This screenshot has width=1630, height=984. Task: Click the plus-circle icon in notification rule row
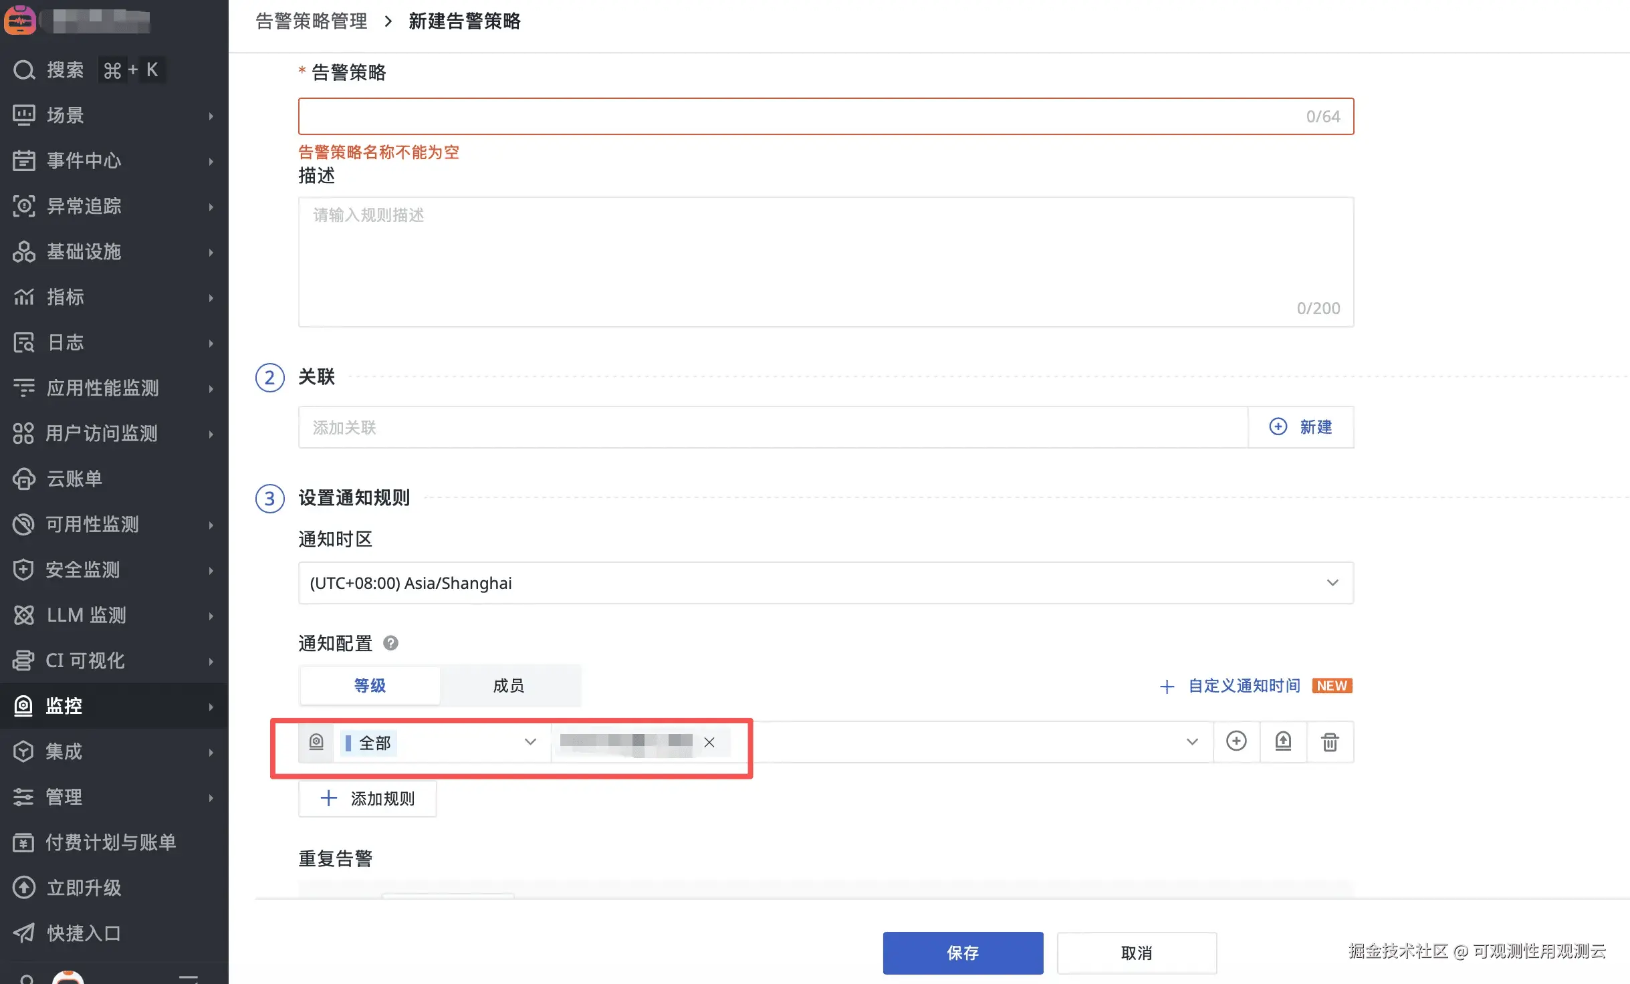tap(1236, 741)
